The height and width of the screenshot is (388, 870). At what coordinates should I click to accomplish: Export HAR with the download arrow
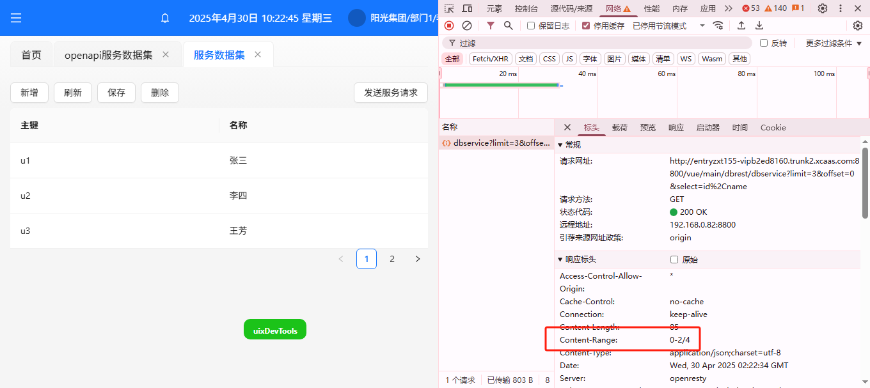pyautogui.click(x=759, y=26)
